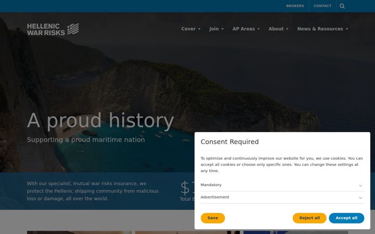Open the Cover dropdown menu
This screenshot has width=375, height=234.
coord(191,29)
